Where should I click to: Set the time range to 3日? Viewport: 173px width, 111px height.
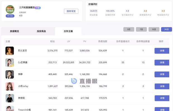129,29
